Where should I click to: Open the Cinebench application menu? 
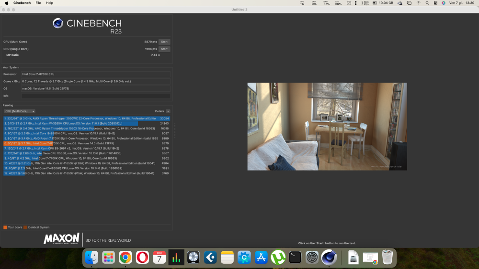coord(22,3)
